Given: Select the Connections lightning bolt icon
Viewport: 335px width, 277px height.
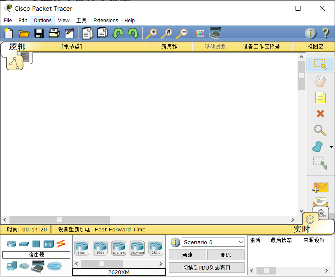Looking at the screenshot, I should pyautogui.click(x=61, y=244).
